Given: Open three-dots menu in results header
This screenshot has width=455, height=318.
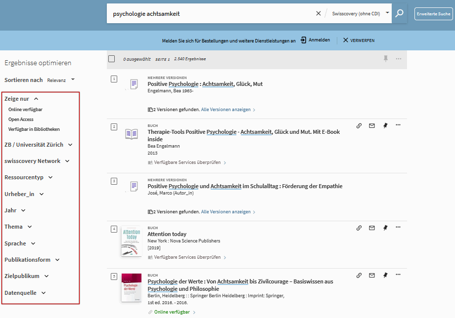Looking at the screenshot, I should (399, 59).
